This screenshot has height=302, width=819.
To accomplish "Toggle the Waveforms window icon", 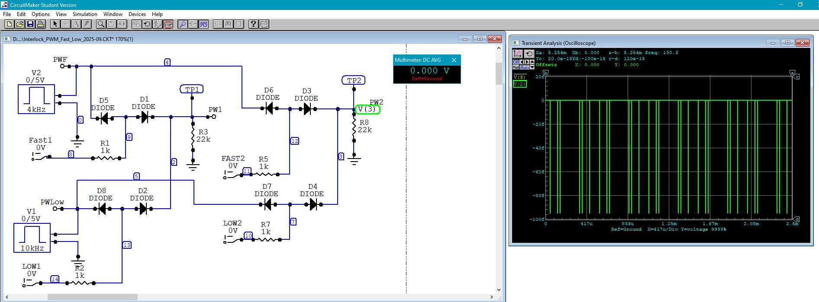I will coord(203,24).
